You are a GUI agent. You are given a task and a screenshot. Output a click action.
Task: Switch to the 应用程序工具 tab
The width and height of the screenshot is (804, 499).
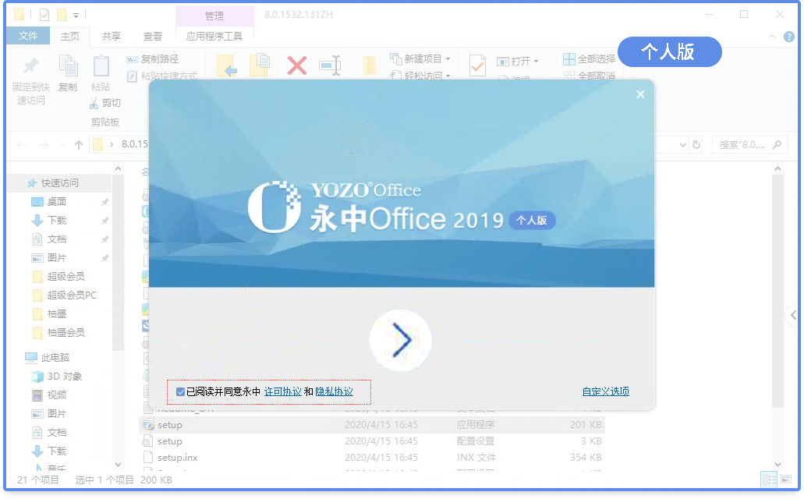click(214, 35)
